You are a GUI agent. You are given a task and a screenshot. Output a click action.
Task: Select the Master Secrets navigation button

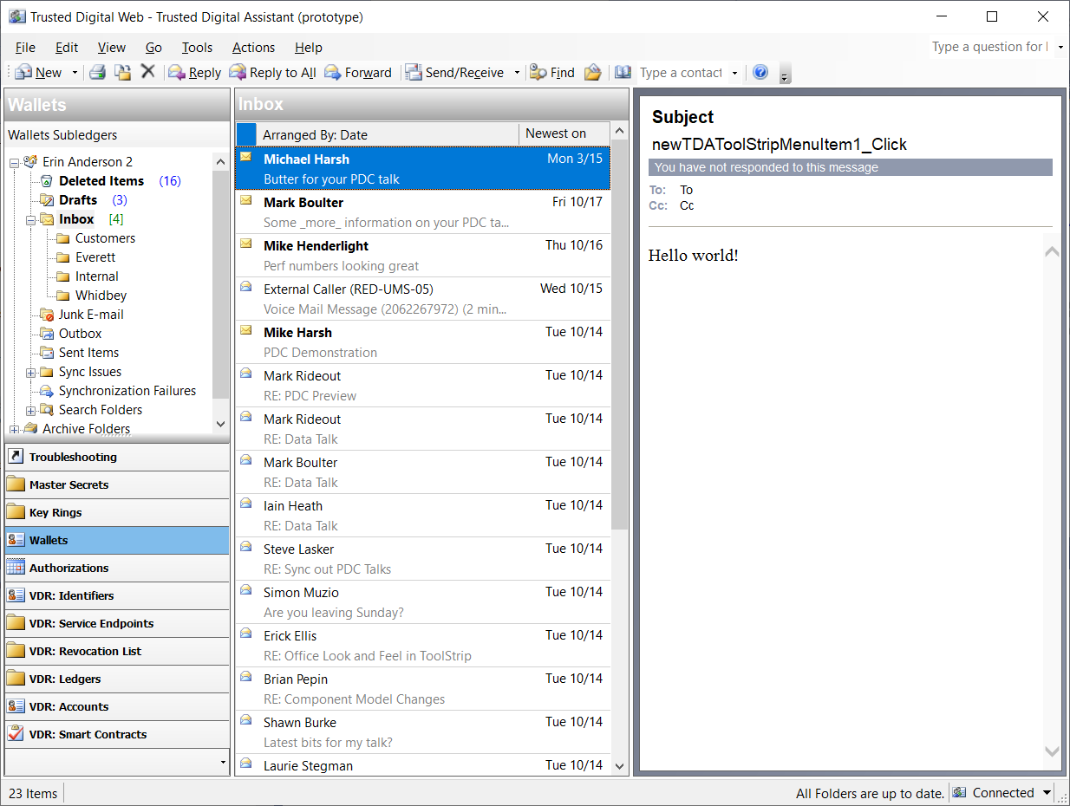(x=117, y=484)
